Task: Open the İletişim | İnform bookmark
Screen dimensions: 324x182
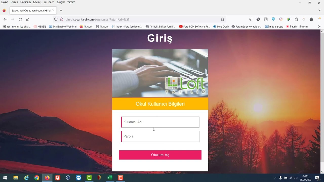Action: pos(297,27)
